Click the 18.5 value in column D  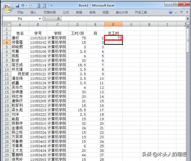[78, 65]
